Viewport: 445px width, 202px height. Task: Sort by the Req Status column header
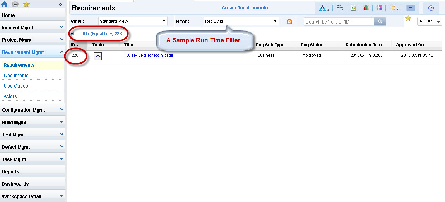pos(312,45)
